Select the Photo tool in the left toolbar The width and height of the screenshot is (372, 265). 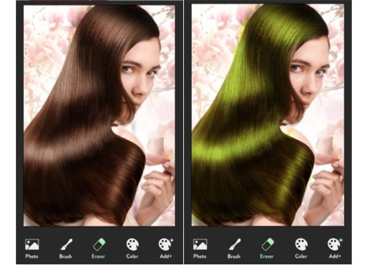tap(33, 245)
